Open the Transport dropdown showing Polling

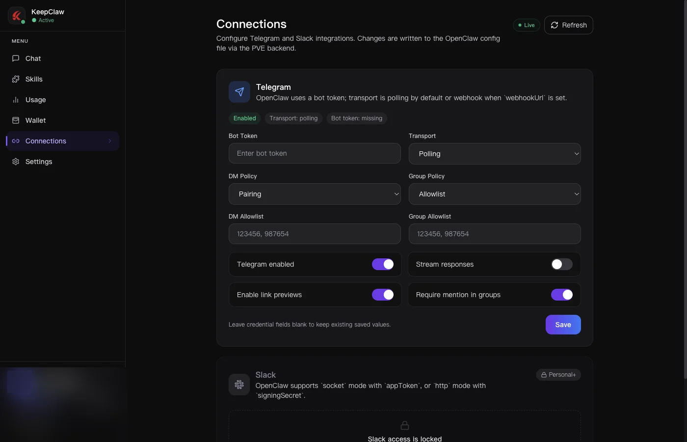[x=495, y=154]
